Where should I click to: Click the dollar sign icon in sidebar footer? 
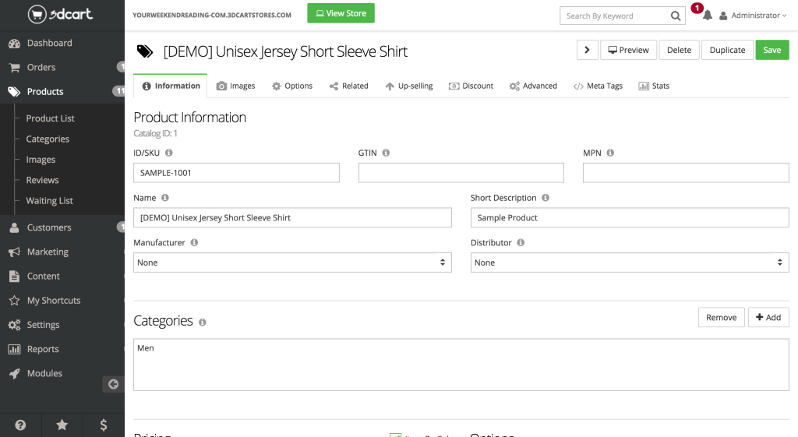click(104, 425)
